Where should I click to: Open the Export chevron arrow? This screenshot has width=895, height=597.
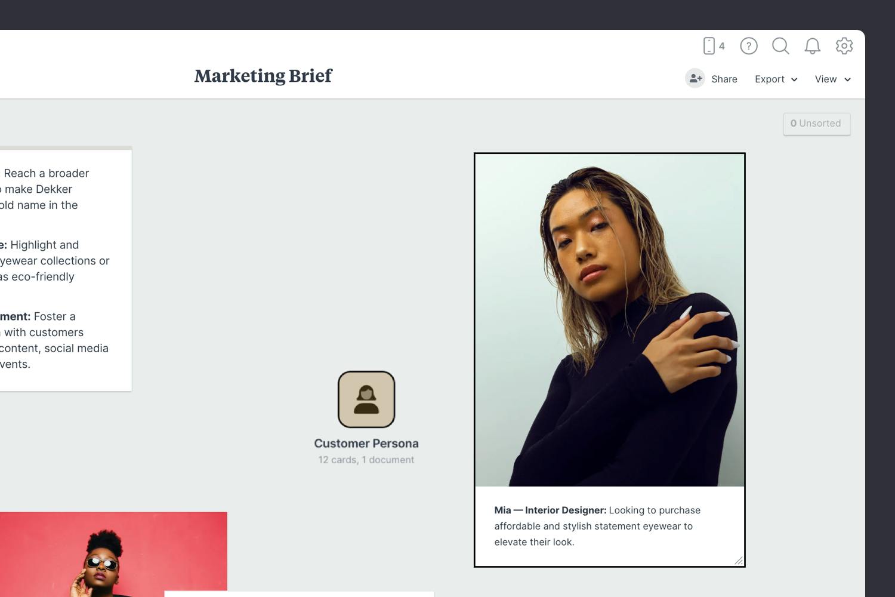coord(795,79)
